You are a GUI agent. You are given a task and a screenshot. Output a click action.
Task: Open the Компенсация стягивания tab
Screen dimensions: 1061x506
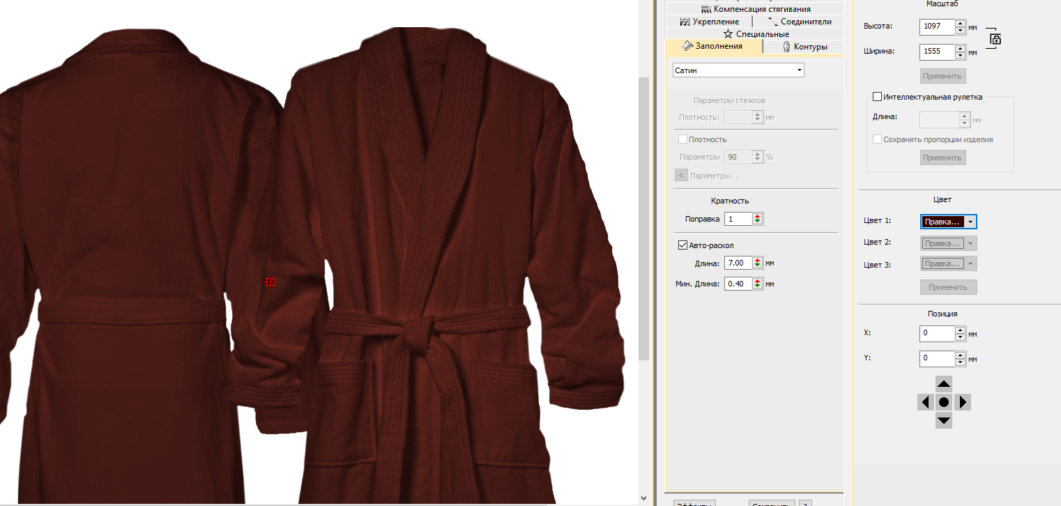click(756, 9)
